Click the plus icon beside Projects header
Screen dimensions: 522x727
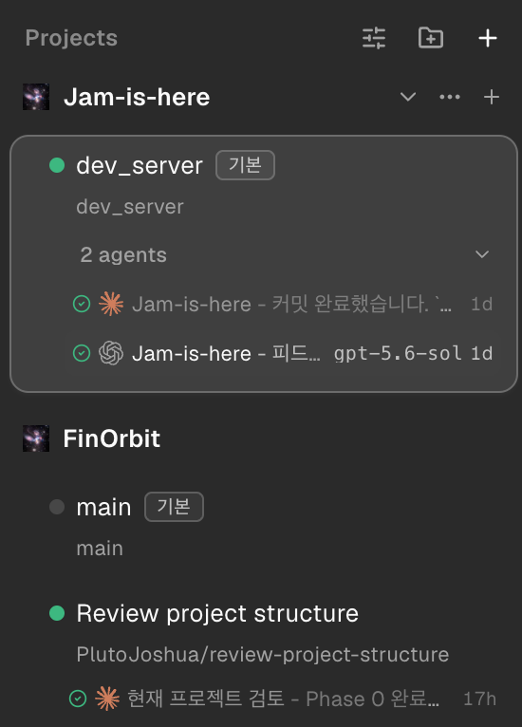click(488, 38)
